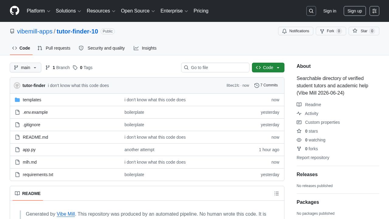Viewport: 389px width, 219px height.
Task: Open Activity link in About sidebar
Action: point(308,113)
